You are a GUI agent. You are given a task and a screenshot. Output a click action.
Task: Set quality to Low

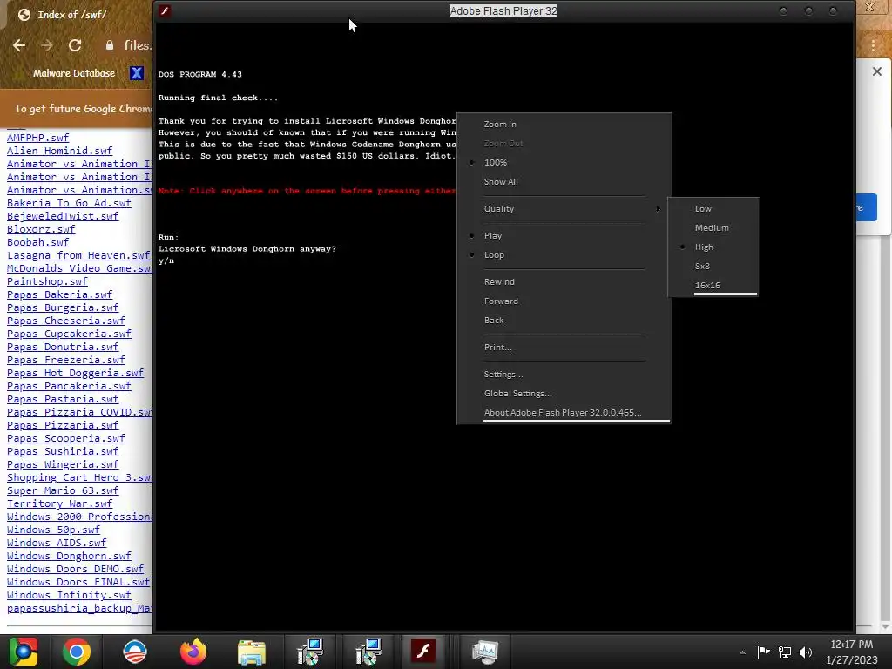703,209
